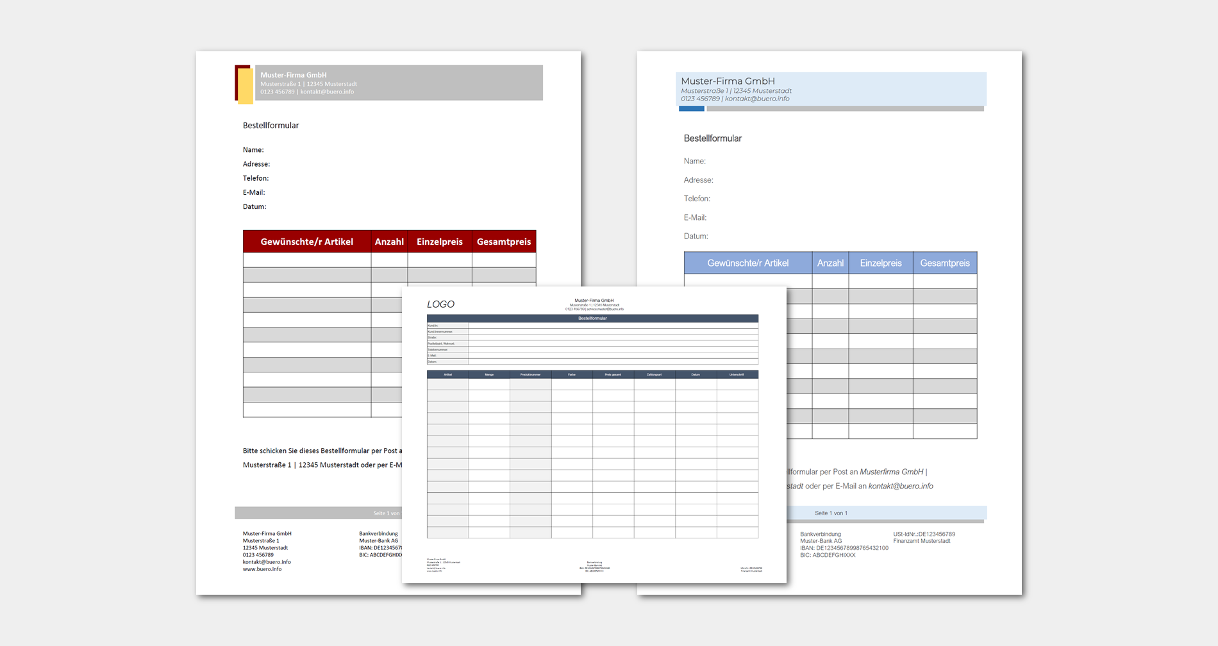Image resolution: width=1218 pixels, height=646 pixels.
Task: Click 'E-Mail:' label on the red-themed page
Action: coord(254,192)
